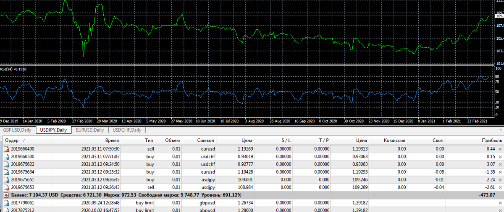Click profit value -1.35
Image resolution: width=504 pixels, height=212 pixels.
pos(491,172)
